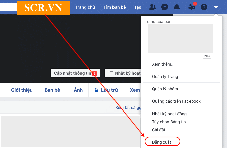Click Tạo in the top bar

(x=138, y=7)
